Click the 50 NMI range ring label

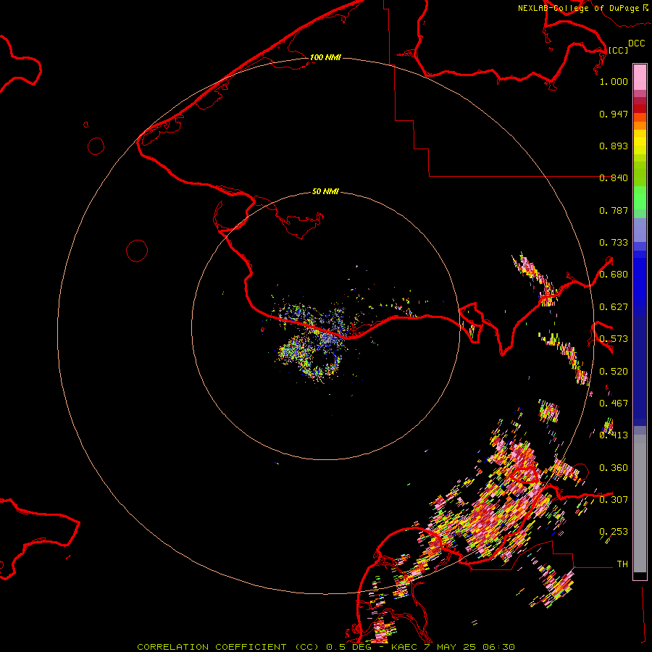pos(325,192)
